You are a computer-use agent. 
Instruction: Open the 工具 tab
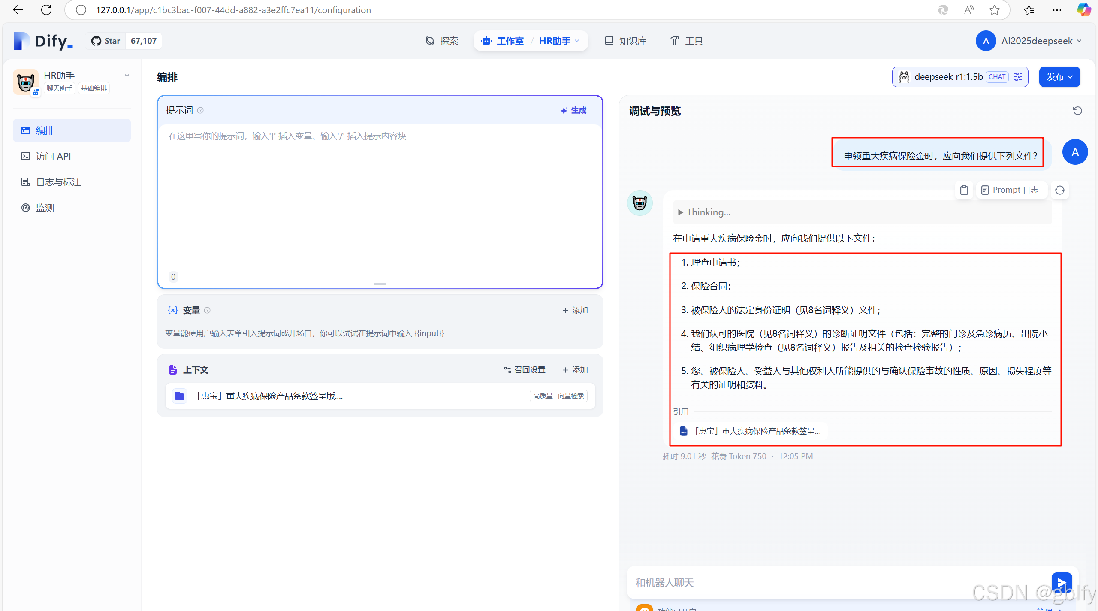[687, 41]
